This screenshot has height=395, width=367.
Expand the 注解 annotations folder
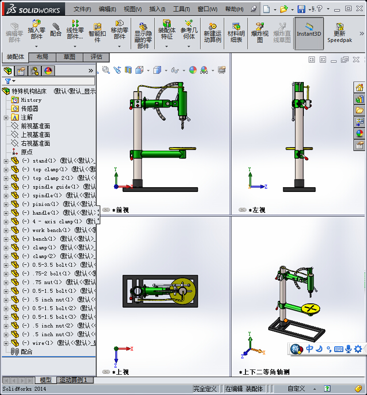click(x=6, y=118)
